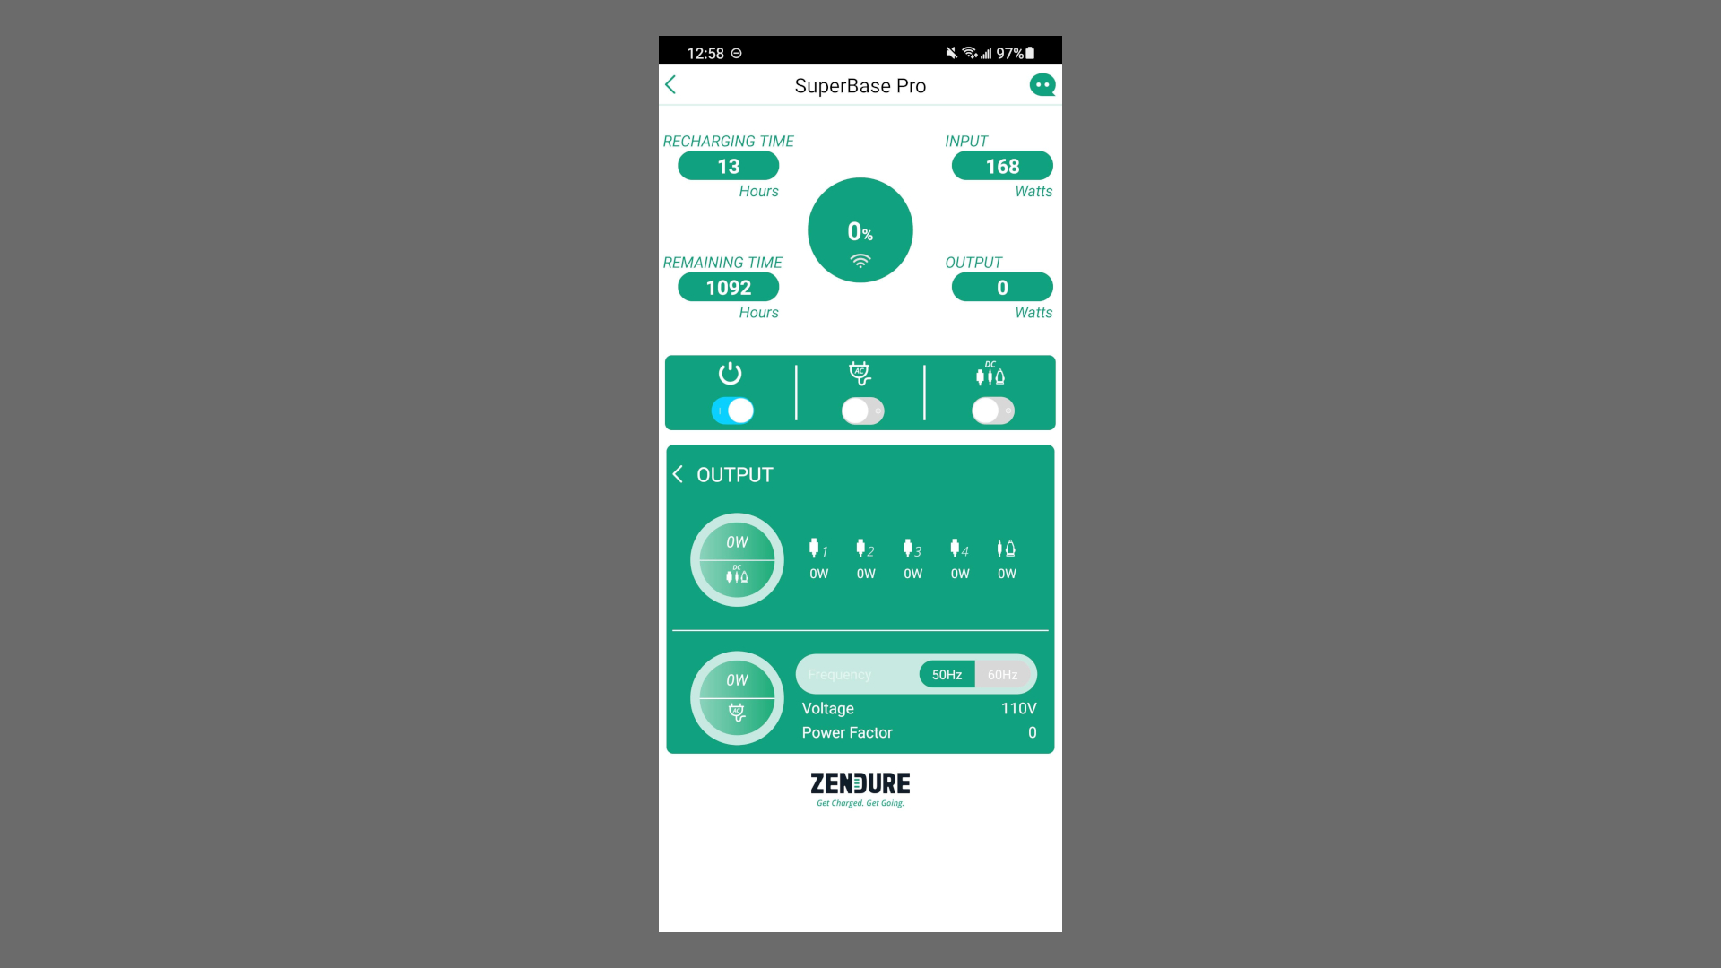Select 60Hz frequency option

click(x=1002, y=674)
